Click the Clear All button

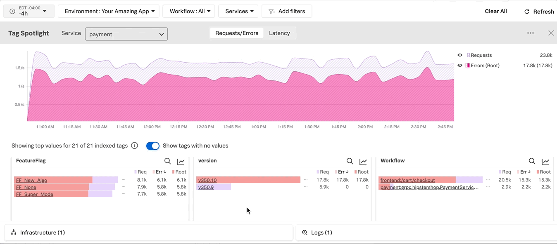pos(496,11)
